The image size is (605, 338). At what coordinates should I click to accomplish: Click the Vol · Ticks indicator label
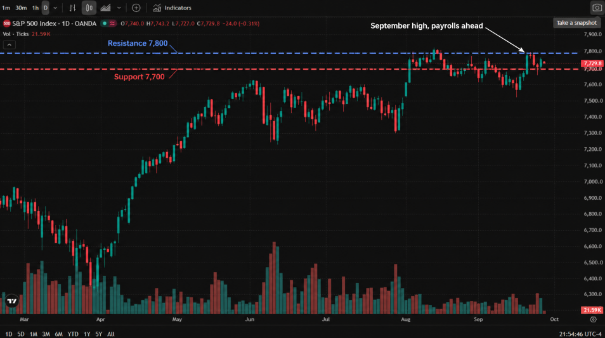coord(16,34)
